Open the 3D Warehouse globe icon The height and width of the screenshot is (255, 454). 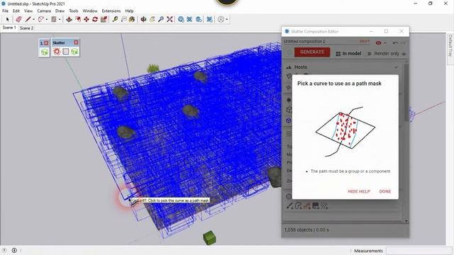181,19
